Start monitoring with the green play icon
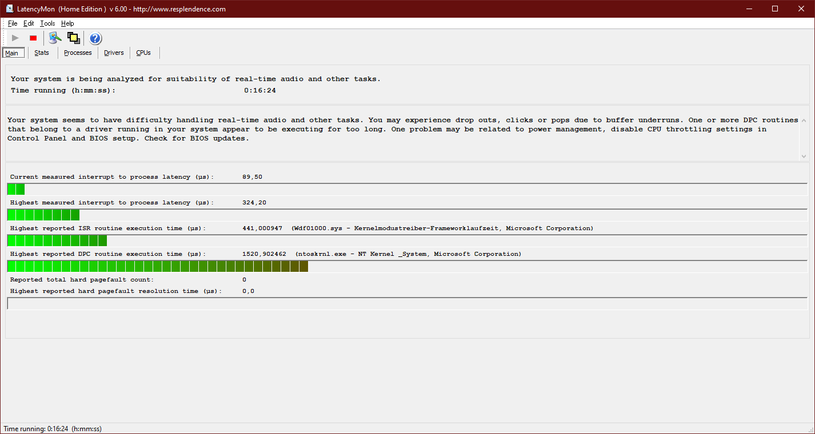This screenshot has height=434, width=815. 15,38
